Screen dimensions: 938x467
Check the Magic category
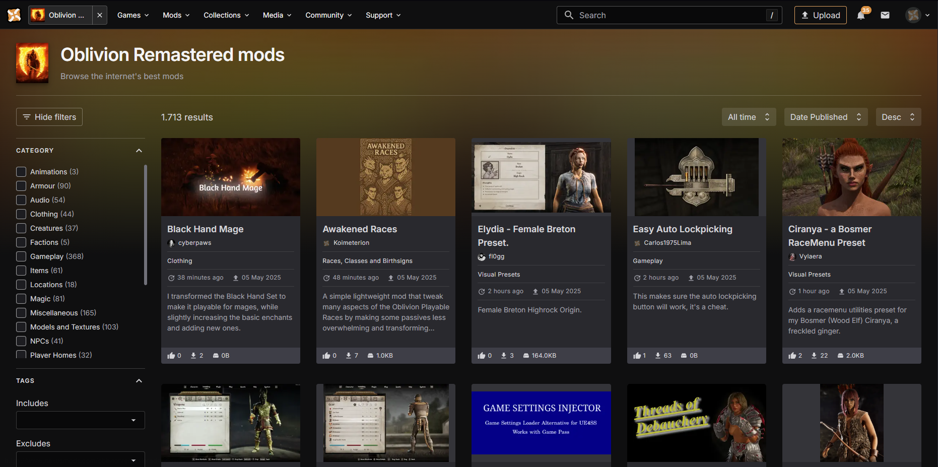[x=21, y=299]
